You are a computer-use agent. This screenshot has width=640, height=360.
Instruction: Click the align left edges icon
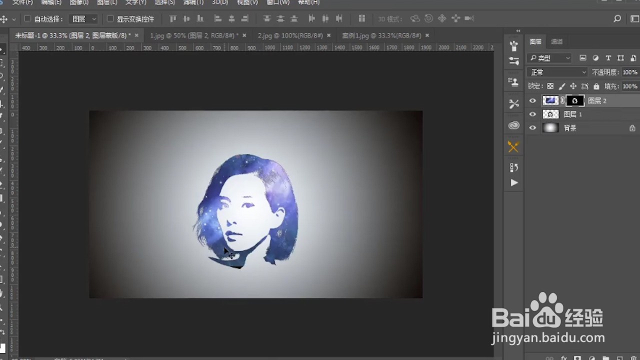[218, 19]
